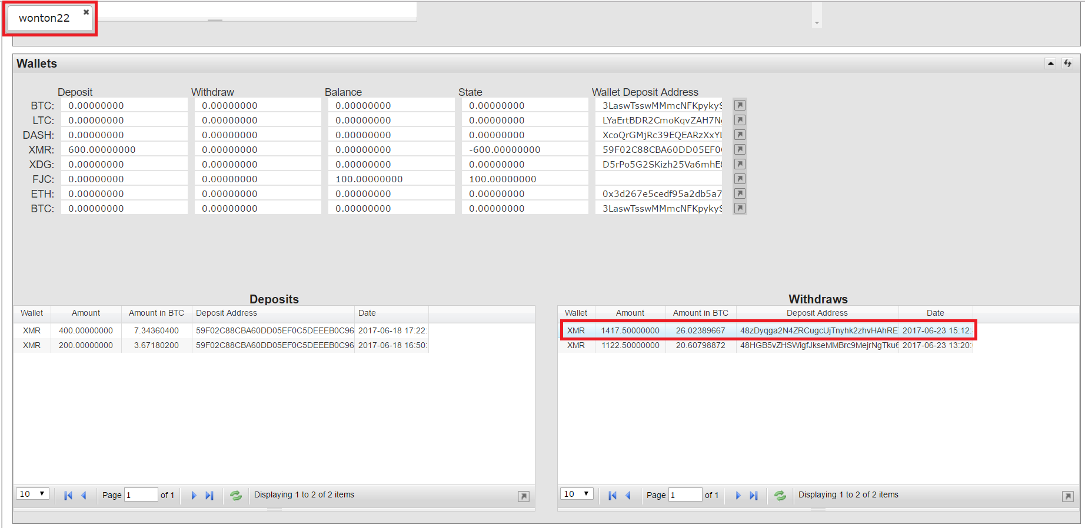
Task: Sort Deposits by Amount in BTC header
Action: 157,313
